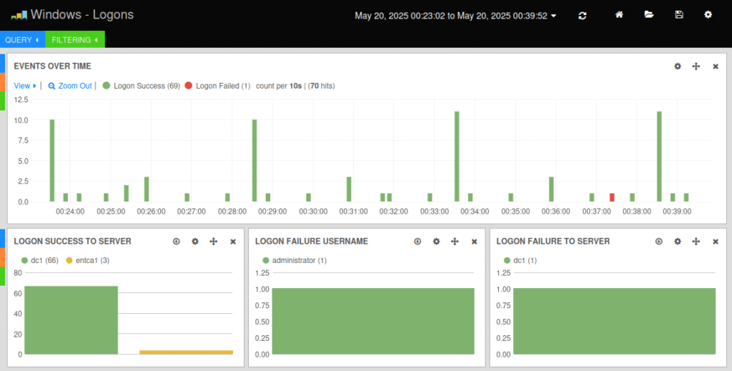Click the tall green bar near 00:34:00
Viewport: 732px width, 371px height.
point(457,157)
